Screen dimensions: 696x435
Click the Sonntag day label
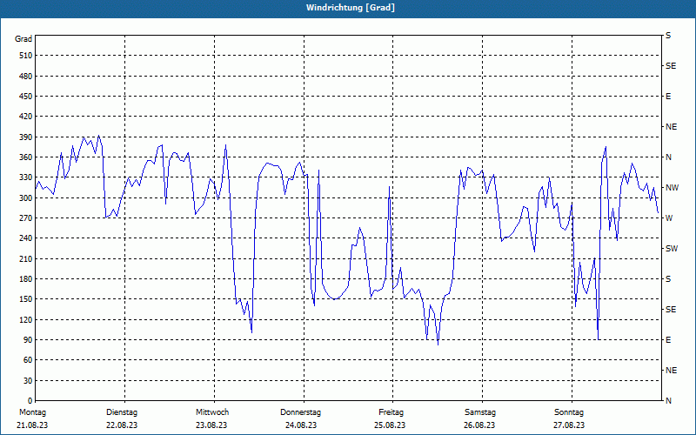click(569, 412)
